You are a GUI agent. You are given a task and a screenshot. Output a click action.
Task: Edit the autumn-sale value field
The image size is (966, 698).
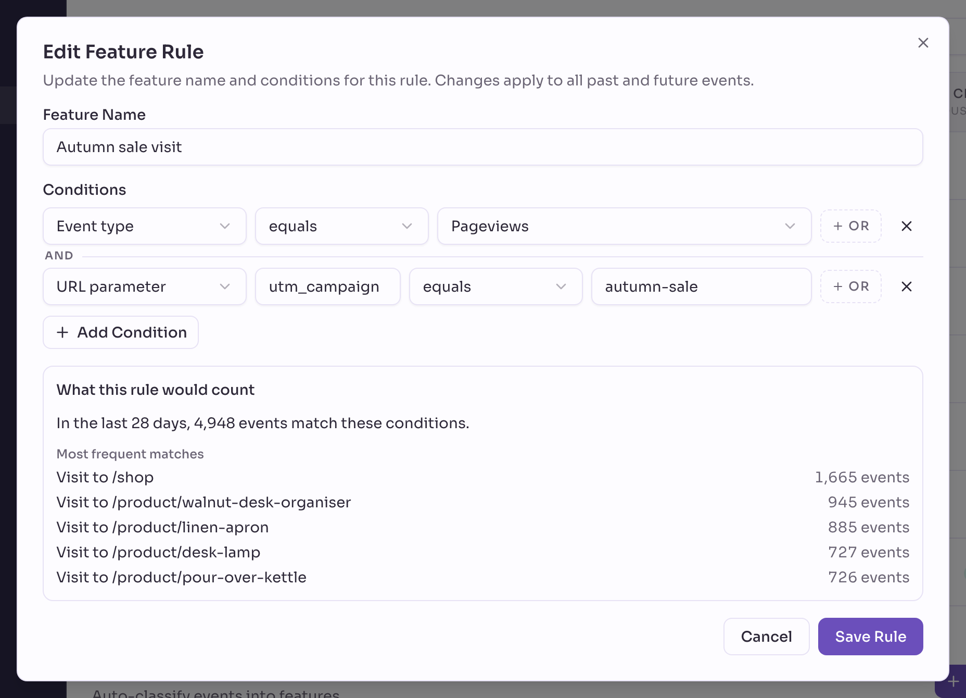[x=702, y=286]
